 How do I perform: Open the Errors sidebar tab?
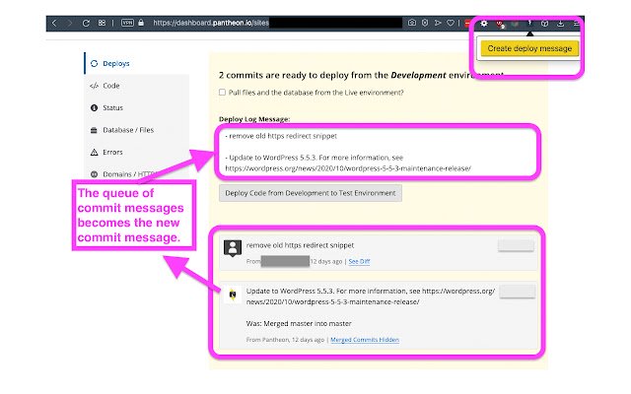137,152
